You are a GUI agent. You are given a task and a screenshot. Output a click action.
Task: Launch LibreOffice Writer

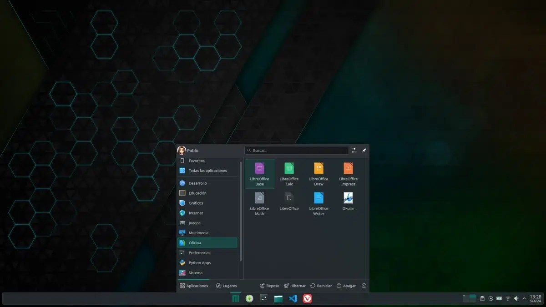coord(318,203)
